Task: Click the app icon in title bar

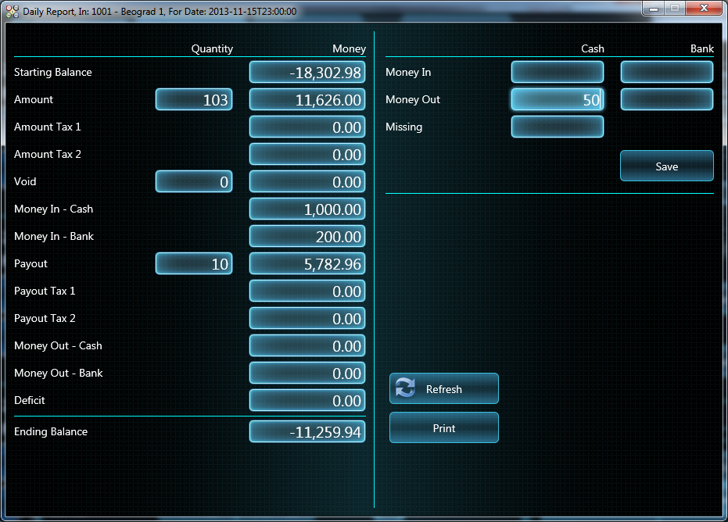Action: tap(13, 11)
